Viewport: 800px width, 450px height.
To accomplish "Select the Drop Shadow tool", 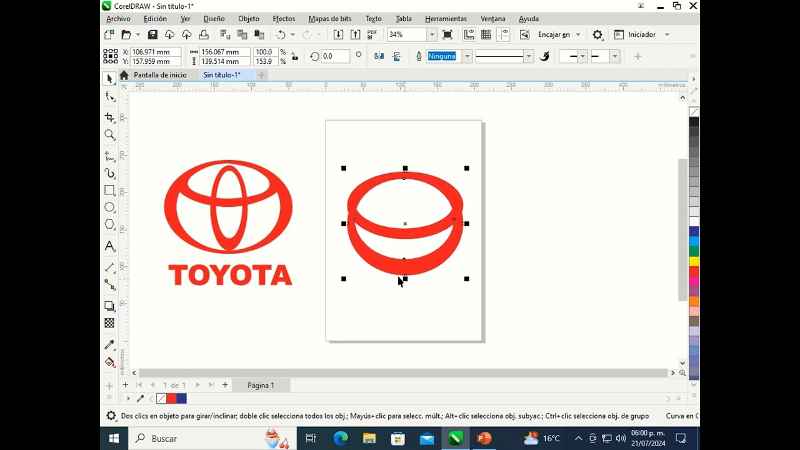I will (x=110, y=306).
